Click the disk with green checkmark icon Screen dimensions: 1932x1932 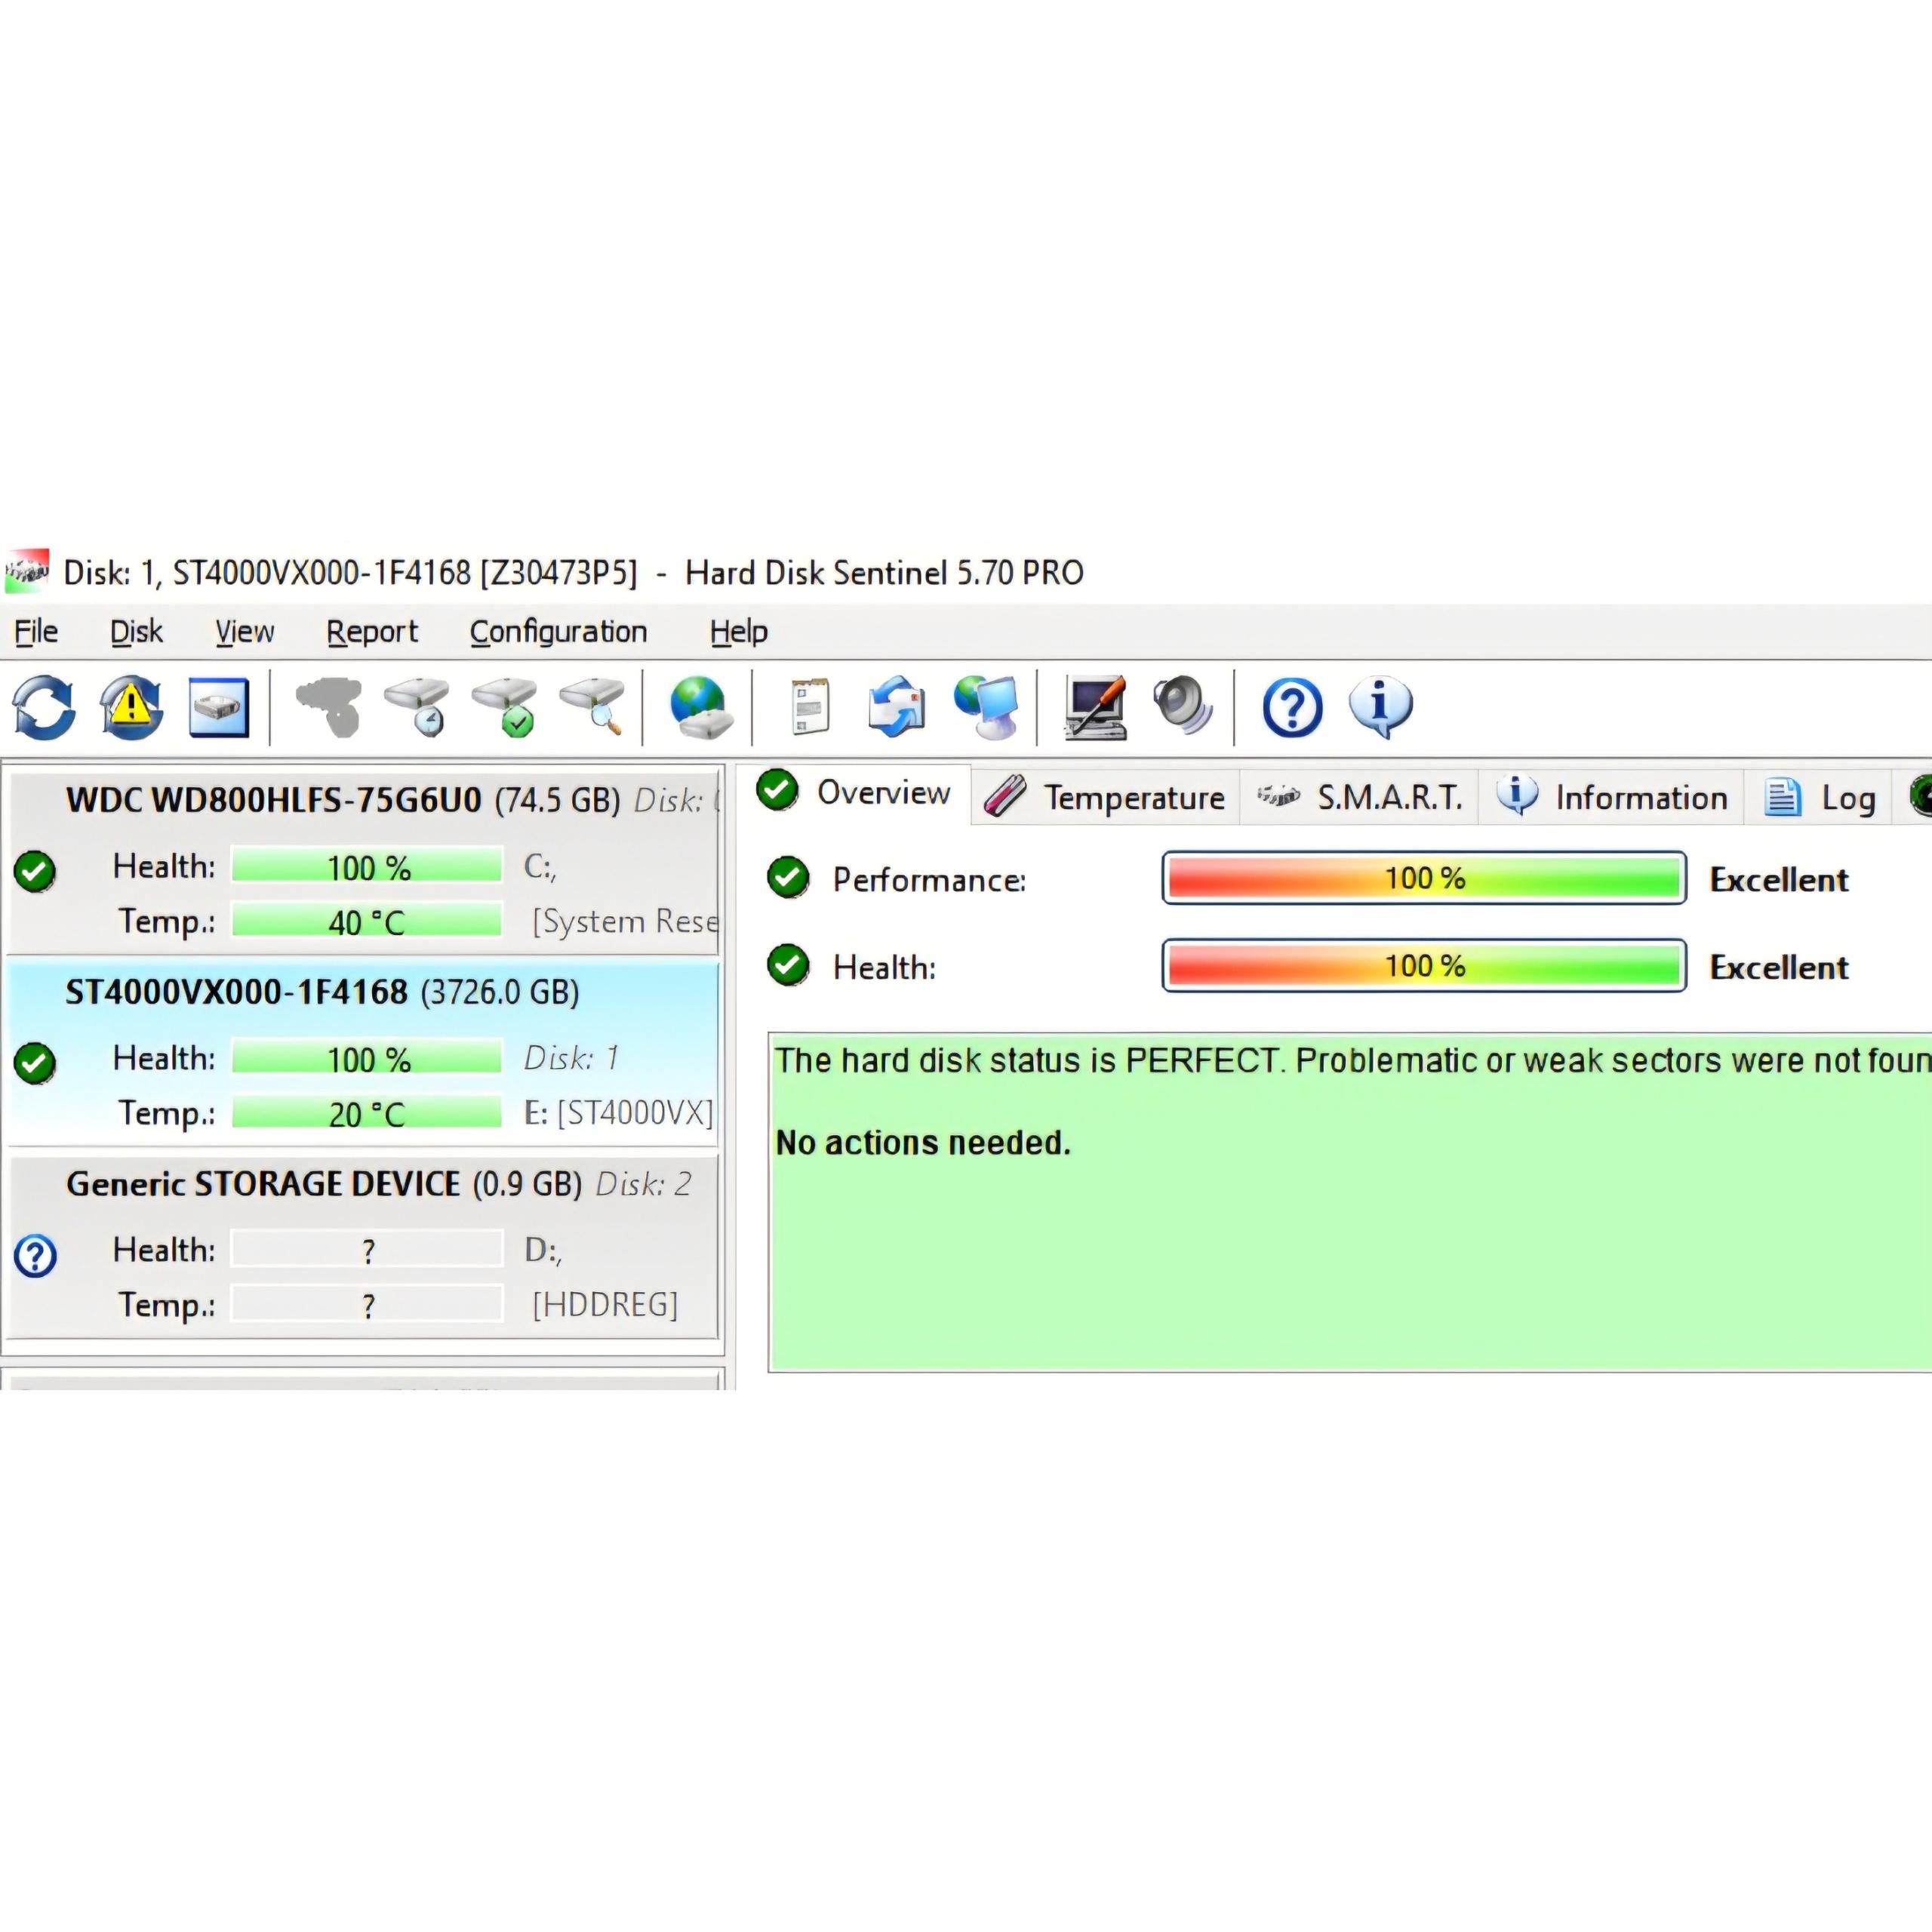pyautogui.click(x=506, y=707)
